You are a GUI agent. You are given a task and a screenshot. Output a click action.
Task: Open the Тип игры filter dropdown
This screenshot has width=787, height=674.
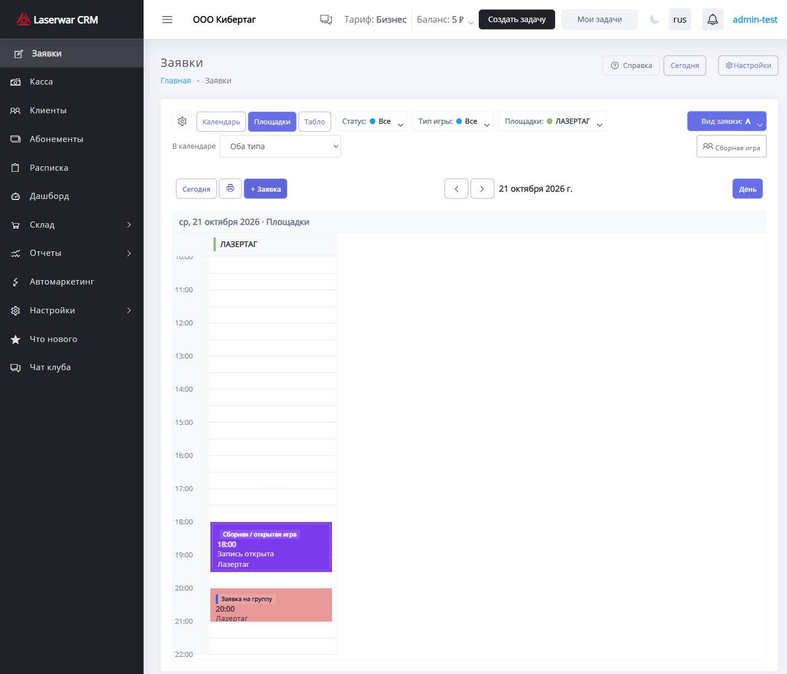pos(452,122)
